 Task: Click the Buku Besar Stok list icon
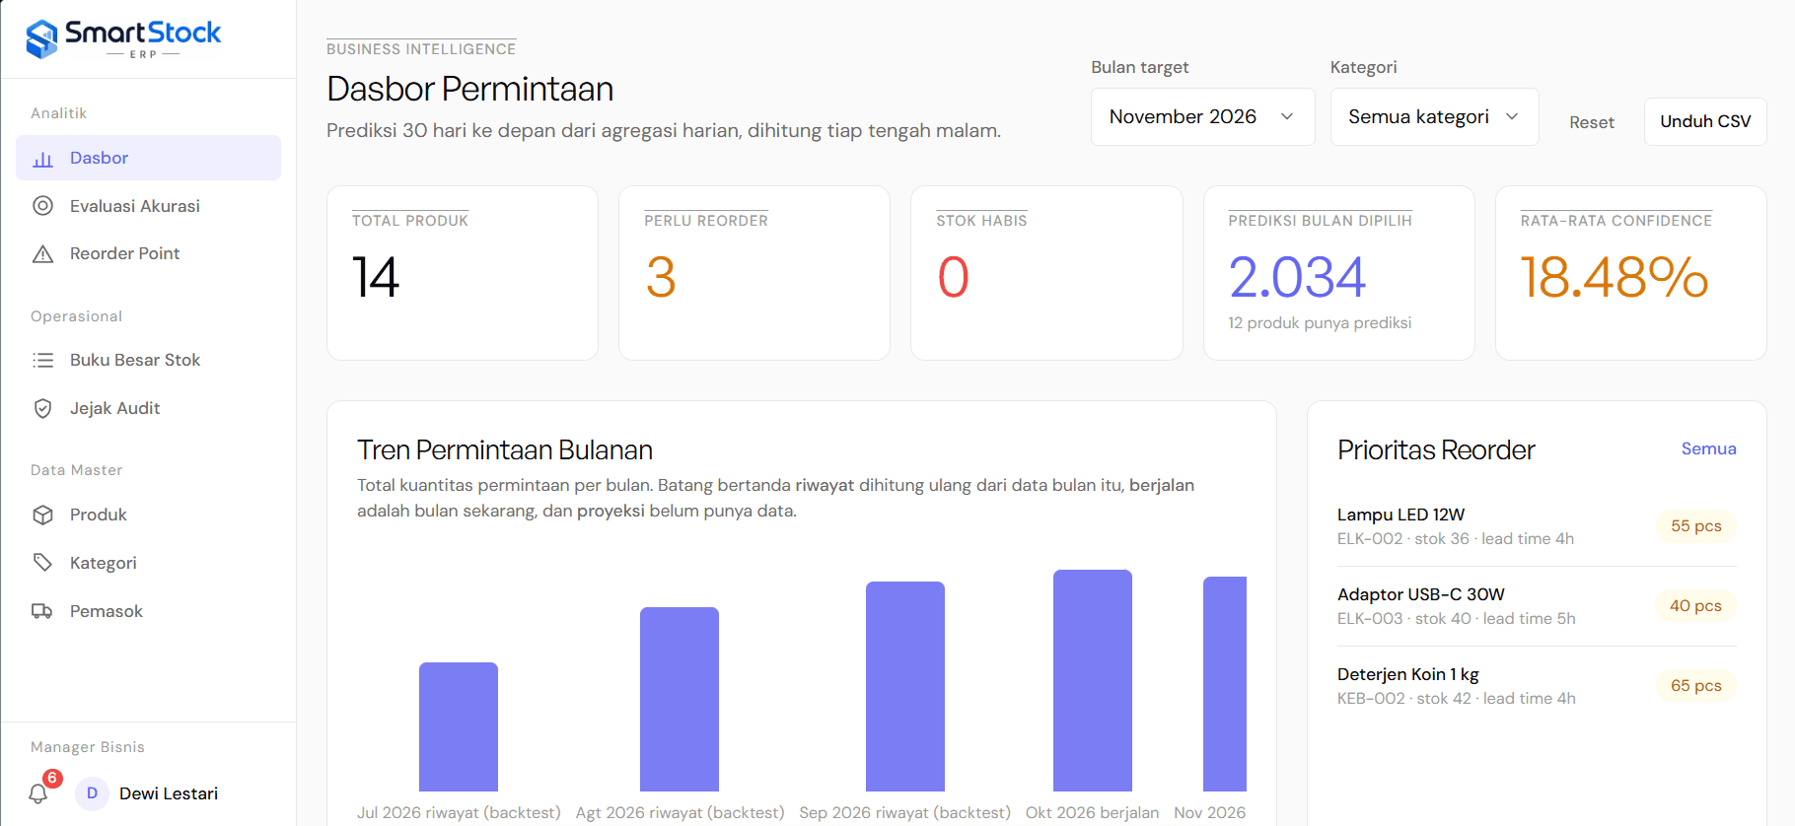pyautogui.click(x=42, y=361)
